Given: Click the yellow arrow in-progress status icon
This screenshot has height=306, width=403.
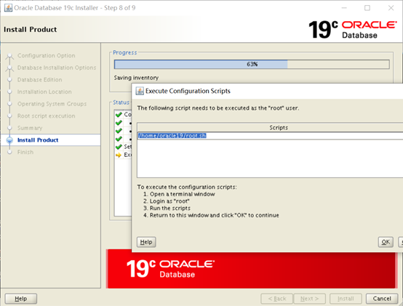Looking at the screenshot, I should tap(119, 155).
